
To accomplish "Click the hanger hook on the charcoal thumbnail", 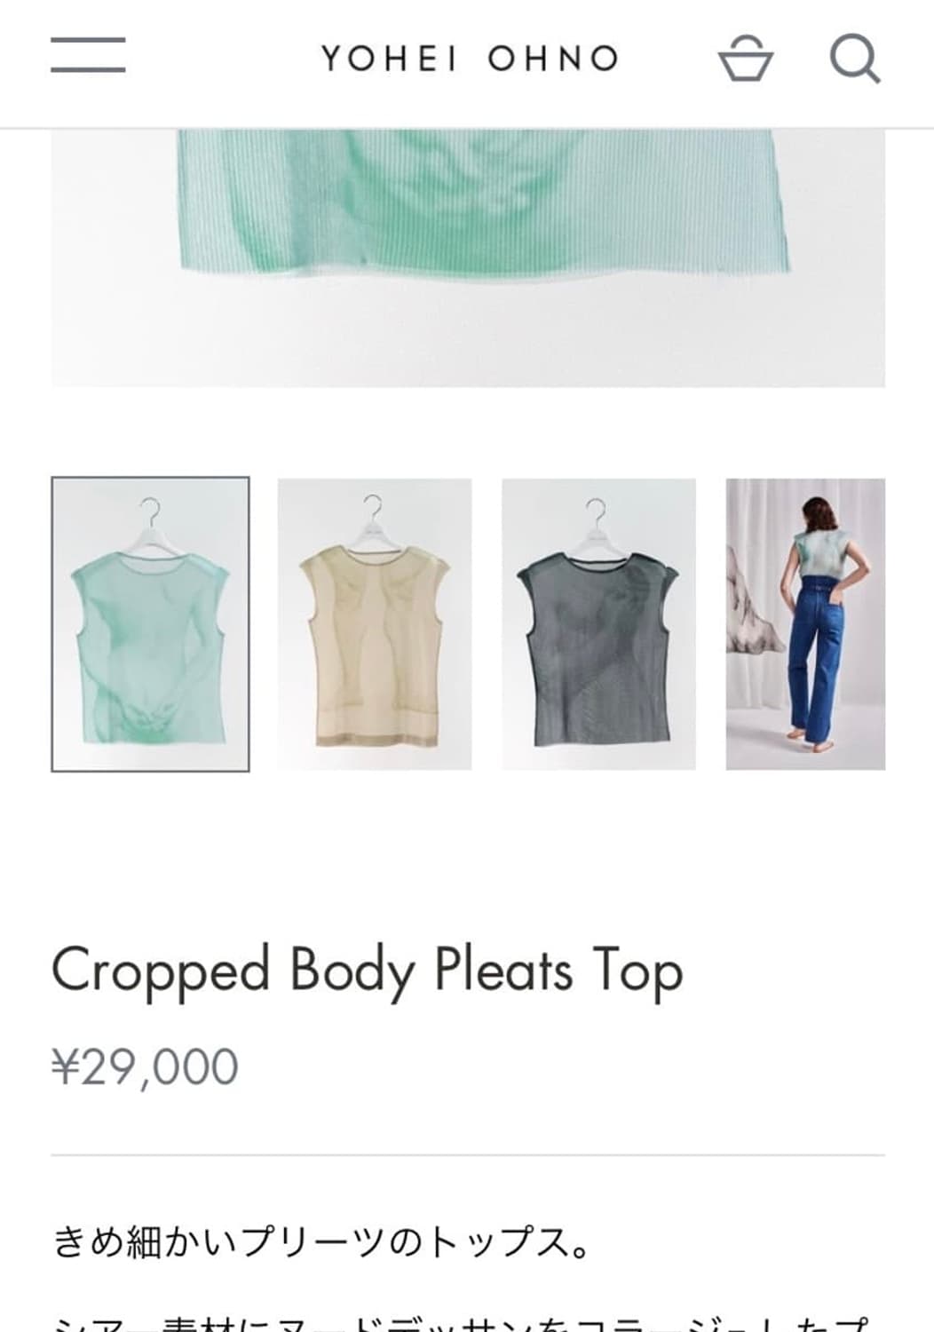I will click(598, 512).
